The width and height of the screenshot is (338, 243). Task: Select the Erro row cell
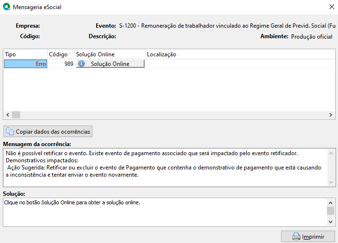[26, 64]
